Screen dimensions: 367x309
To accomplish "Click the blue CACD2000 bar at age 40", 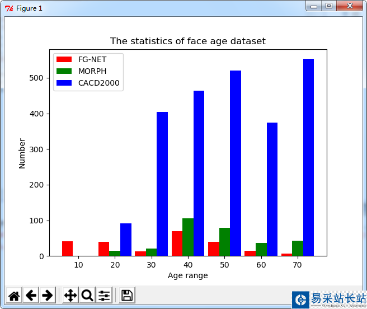I will [x=199, y=174].
